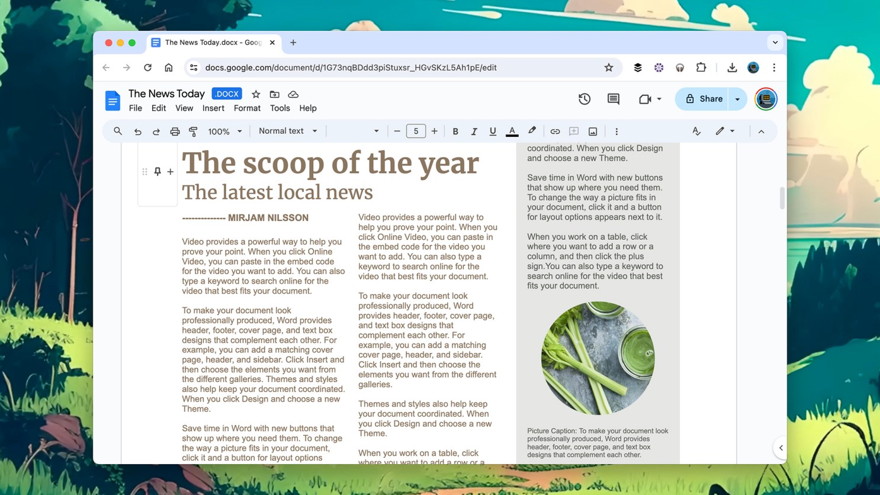The image size is (880, 495).
Task: Click the print icon in toolbar
Action: point(175,131)
